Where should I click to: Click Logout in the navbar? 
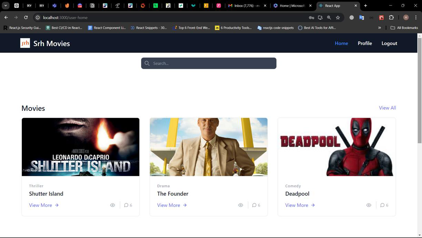tap(389, 43)
